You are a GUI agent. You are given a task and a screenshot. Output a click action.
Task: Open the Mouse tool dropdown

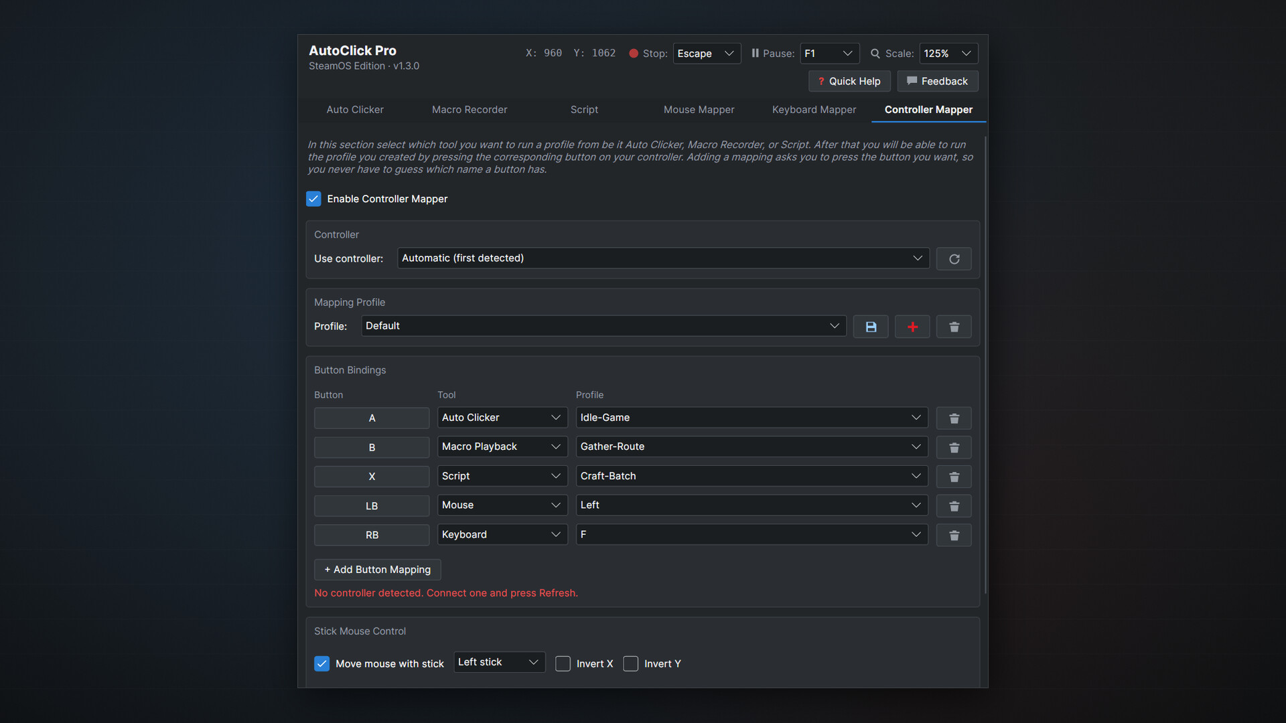tap(502, 505)
